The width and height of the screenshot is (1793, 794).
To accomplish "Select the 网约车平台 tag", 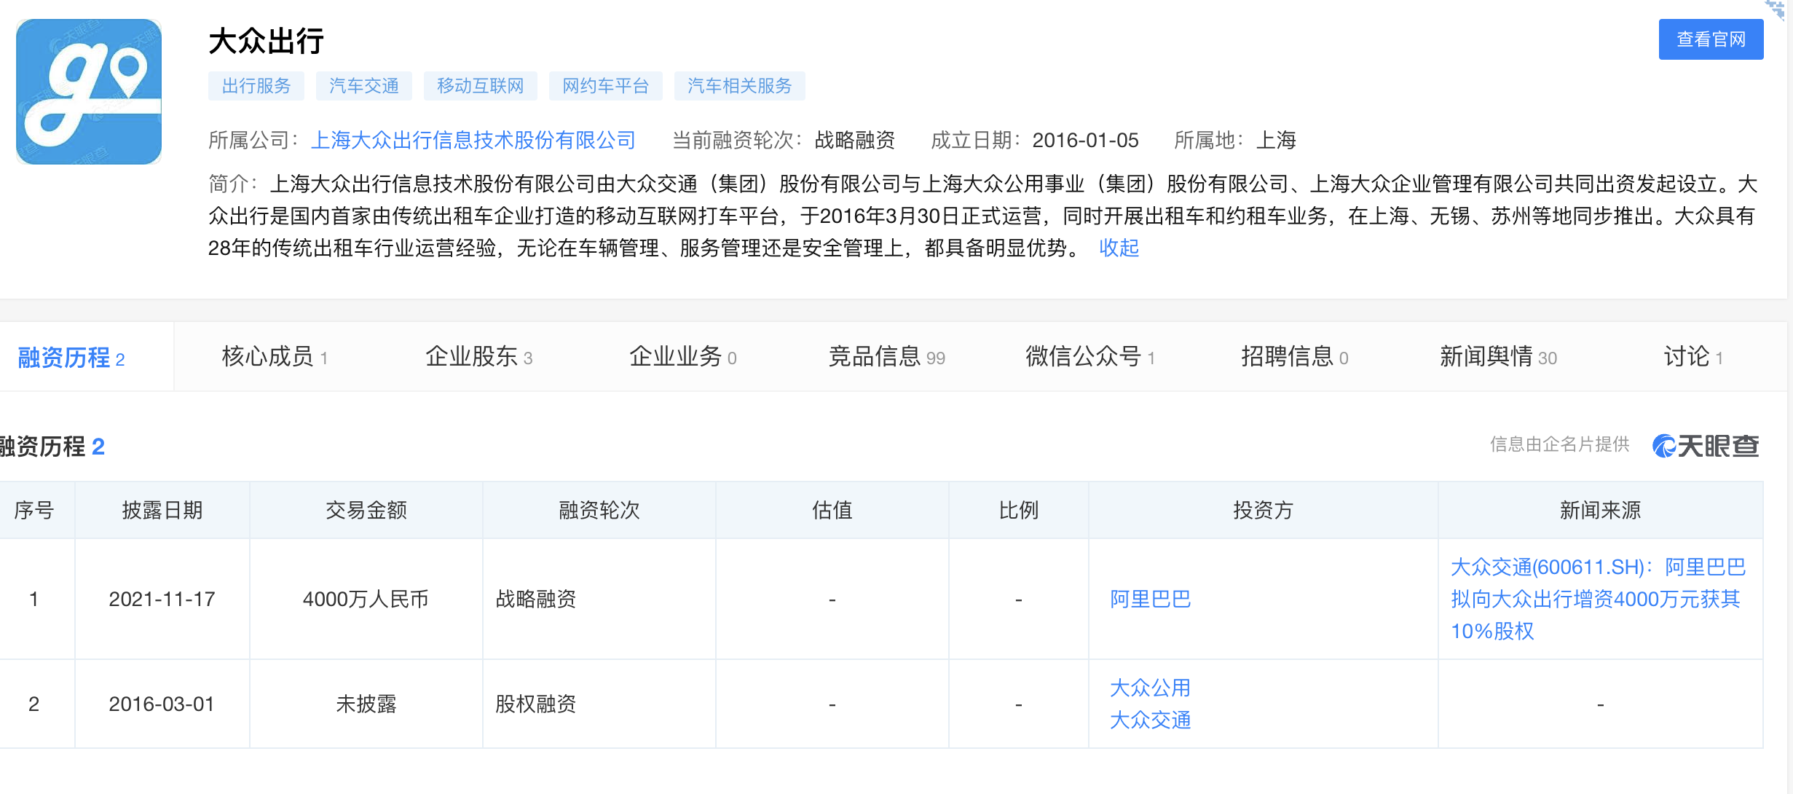I will click(606, 86).
